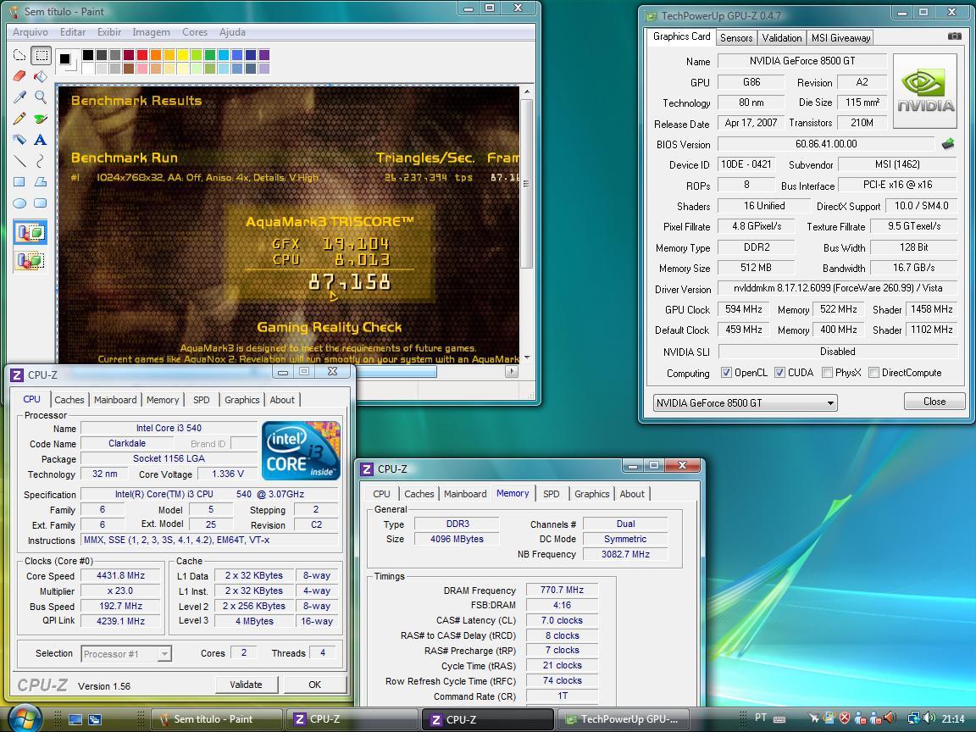Open the Arquivo menu in Paint
The image size is (976, 732).
(x=30, y=31)
